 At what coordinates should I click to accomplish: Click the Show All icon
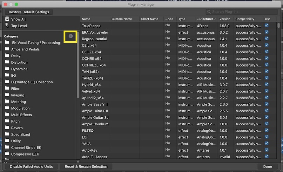[7, 19]
